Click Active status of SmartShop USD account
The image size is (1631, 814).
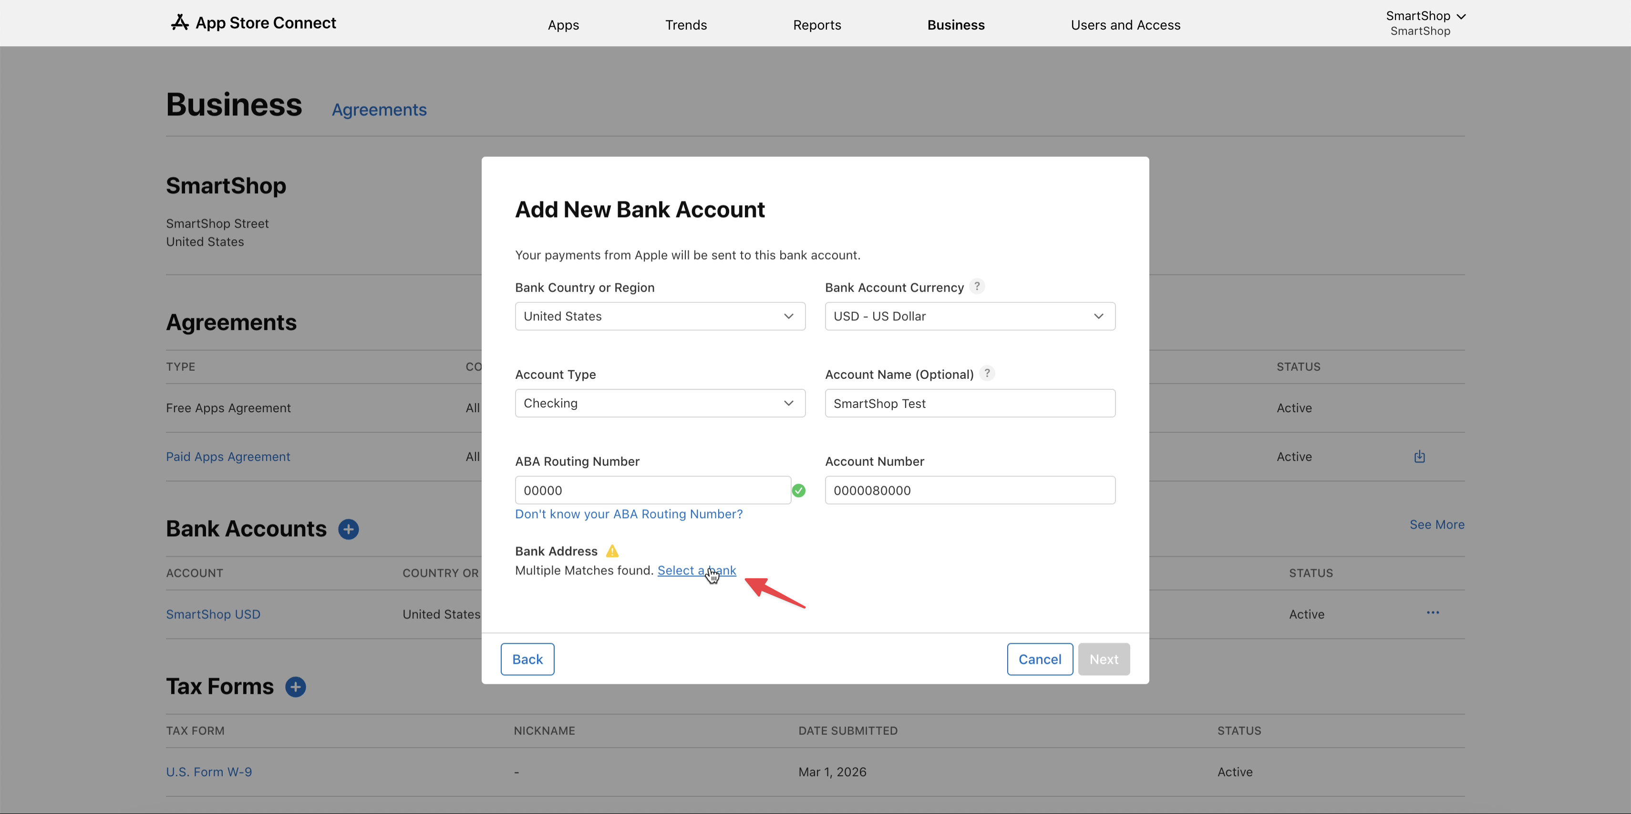point(1306,615)
